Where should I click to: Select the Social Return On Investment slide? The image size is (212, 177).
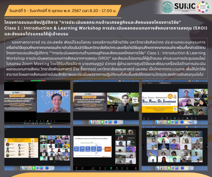point(160,102)
